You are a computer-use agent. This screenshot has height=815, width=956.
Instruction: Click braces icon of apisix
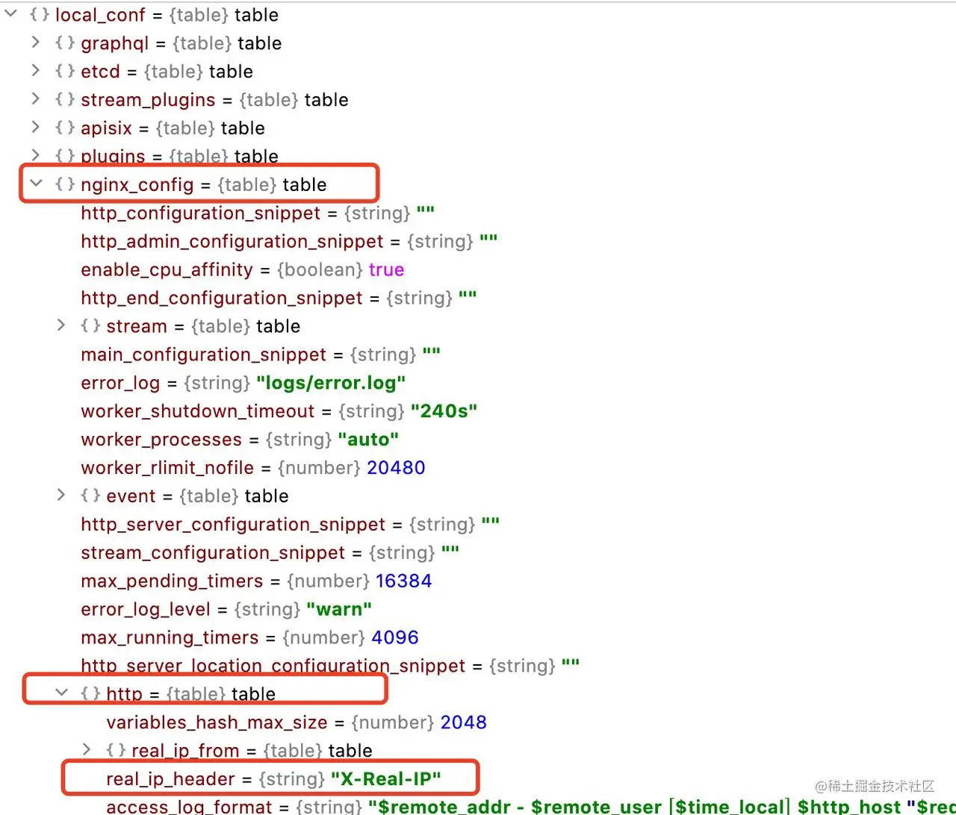pyautogui.click(x=65, y=128)
